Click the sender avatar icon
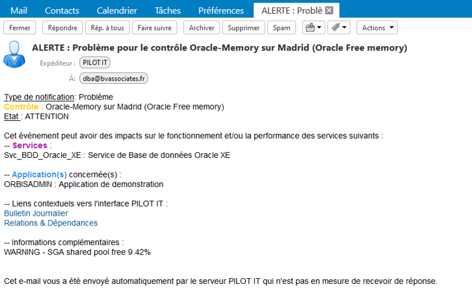Image resolution: width=472 pixels, height=293 pixels. coord(14,55)
